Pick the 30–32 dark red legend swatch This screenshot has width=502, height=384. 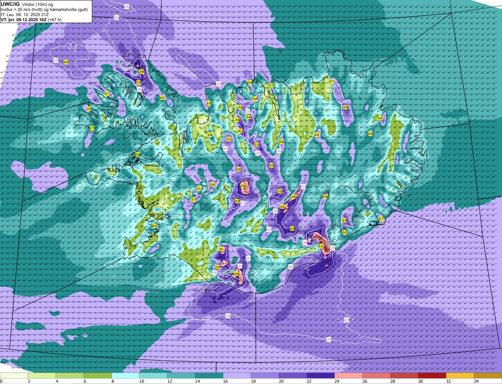(432, 376)
